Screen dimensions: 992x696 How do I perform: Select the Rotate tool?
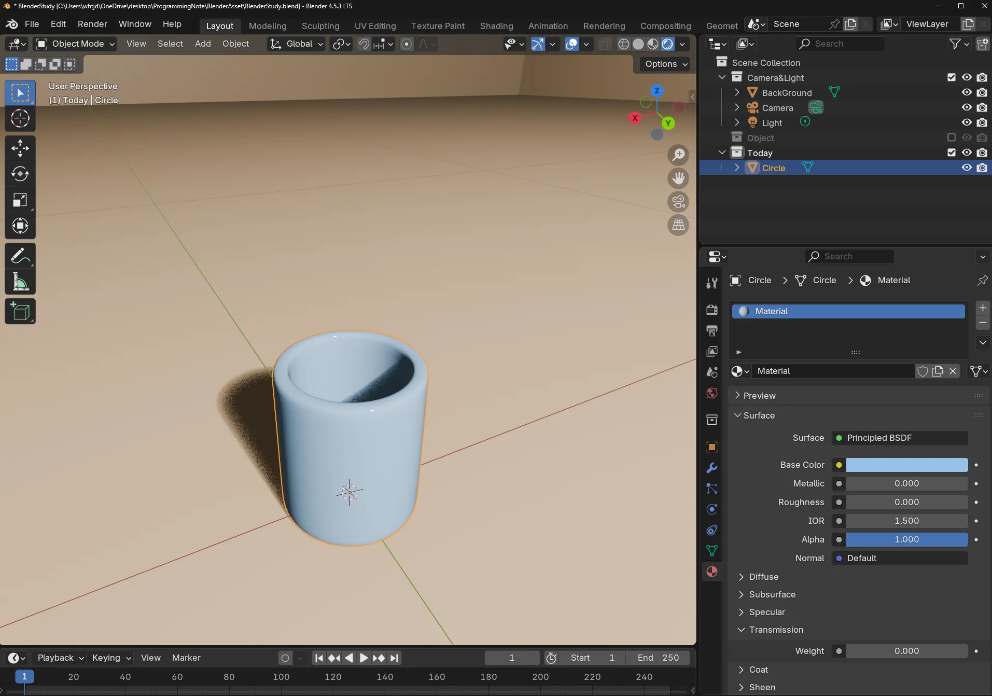tap(20, 174)
